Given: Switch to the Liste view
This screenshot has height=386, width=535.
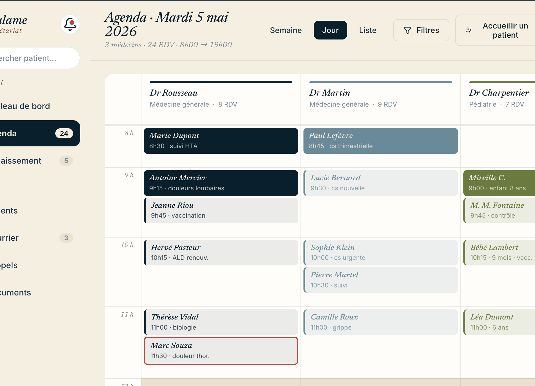Looking at the screenshot, I should pyautogui.click(x=368, y=30).
